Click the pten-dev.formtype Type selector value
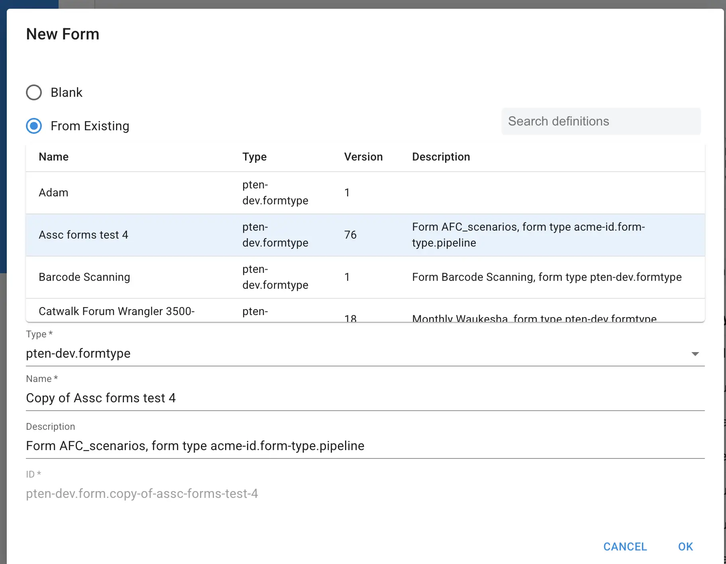 [78, 354]
